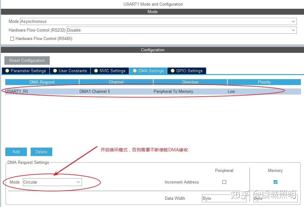Viewport: 304px width, 207px height.
Task: Open the Mode dropdown showing Asynchronous
Action: [293, 21]
